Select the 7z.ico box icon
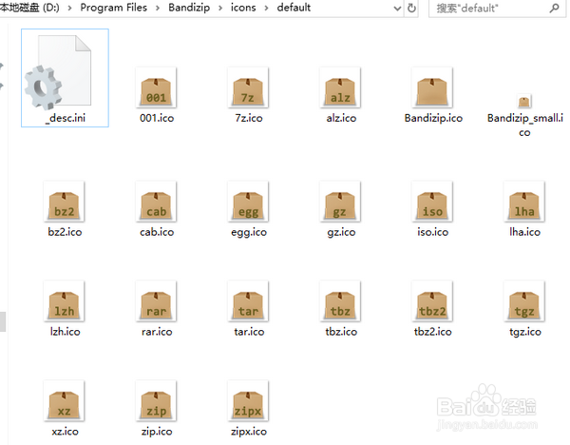Screen dimensions: 570x445 (248, 87)
